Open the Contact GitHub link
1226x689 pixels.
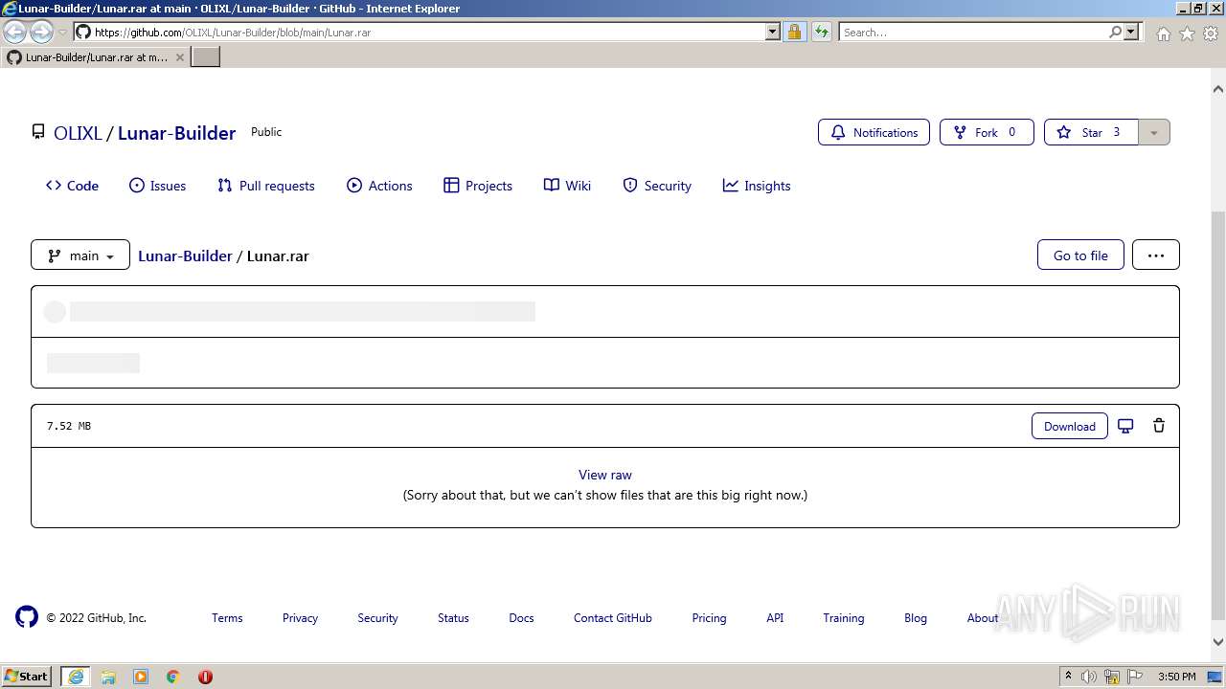613,618
